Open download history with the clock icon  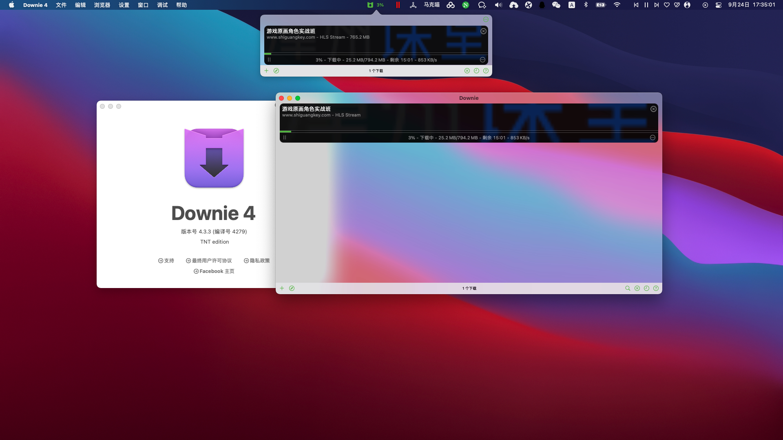(646, 288)
